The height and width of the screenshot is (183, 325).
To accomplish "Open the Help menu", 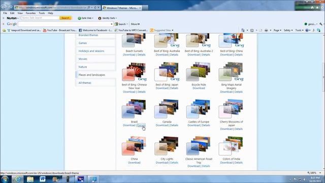I will [50, 13].
